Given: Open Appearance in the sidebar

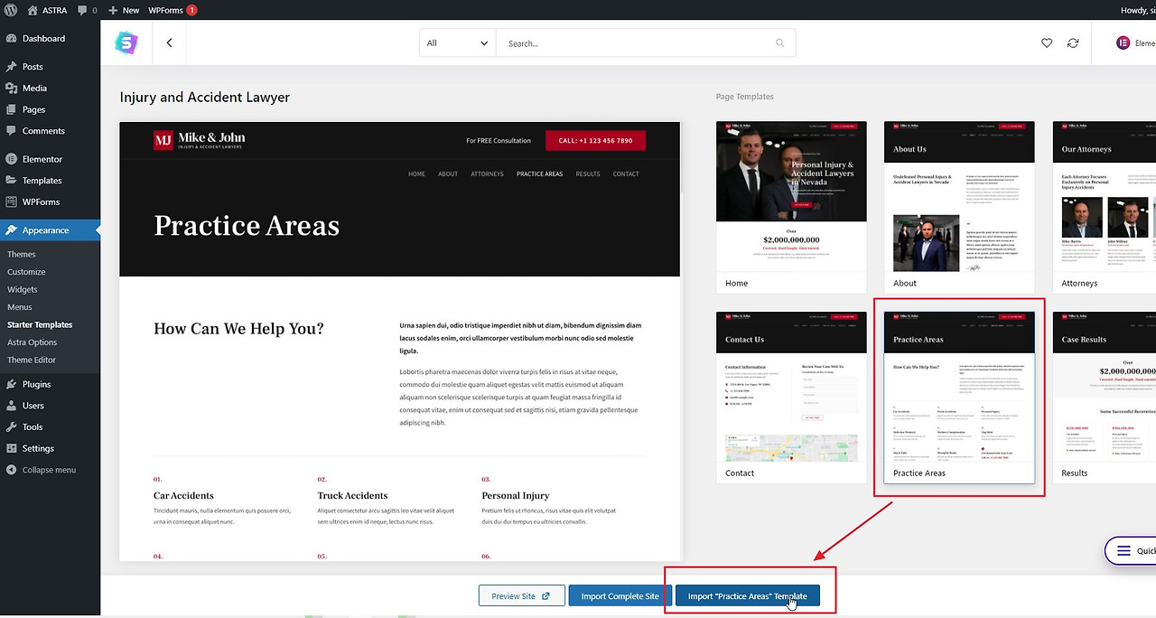Looking at the screenshot, I should click(x=50, y=229).
